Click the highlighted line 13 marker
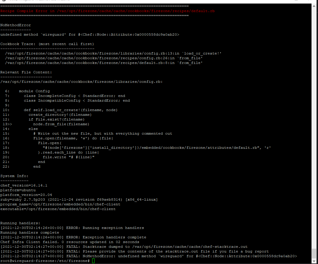This screenshot has width=318, height=264. [7, 124]
